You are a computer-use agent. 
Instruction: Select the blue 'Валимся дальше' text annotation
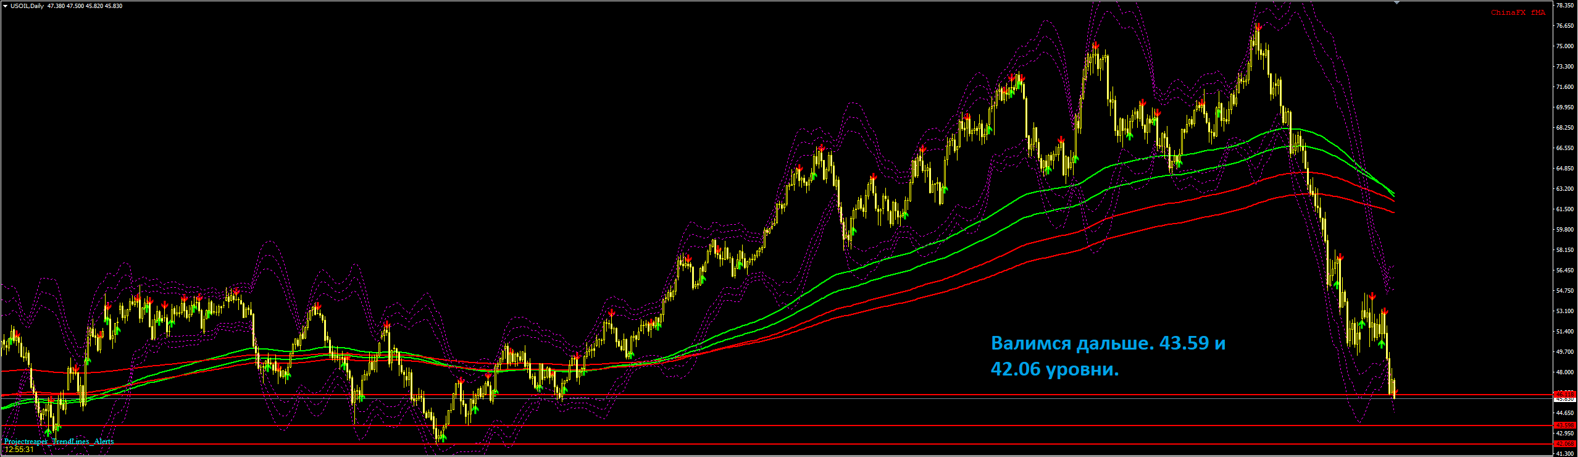click(1108, 356)
